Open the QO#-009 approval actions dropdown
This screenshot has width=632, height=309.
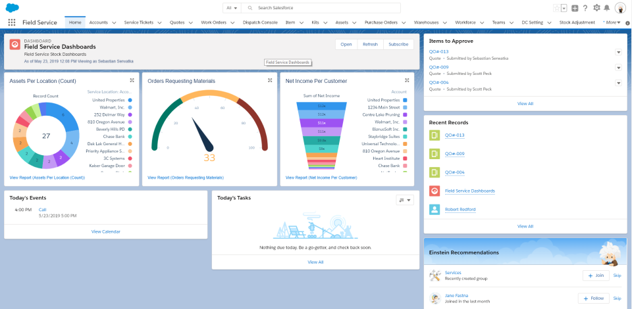618,68
